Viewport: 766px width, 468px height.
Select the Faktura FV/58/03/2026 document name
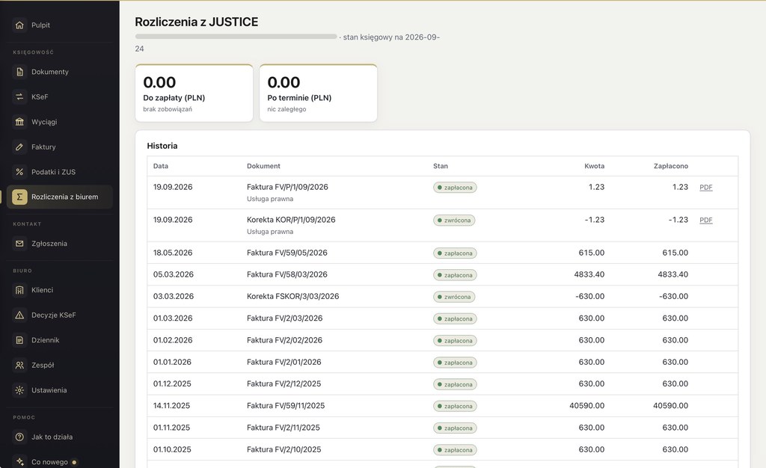tap(287, 274)
